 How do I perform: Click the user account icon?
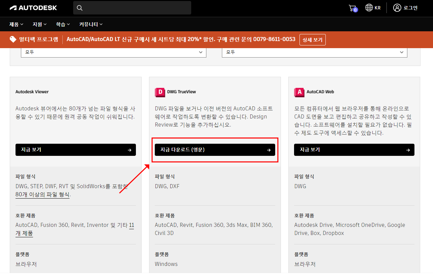click(397, 8)
